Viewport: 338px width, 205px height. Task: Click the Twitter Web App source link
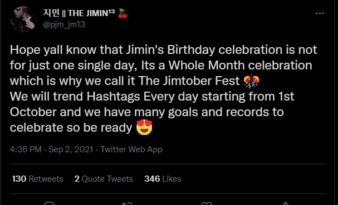[131, 149]
